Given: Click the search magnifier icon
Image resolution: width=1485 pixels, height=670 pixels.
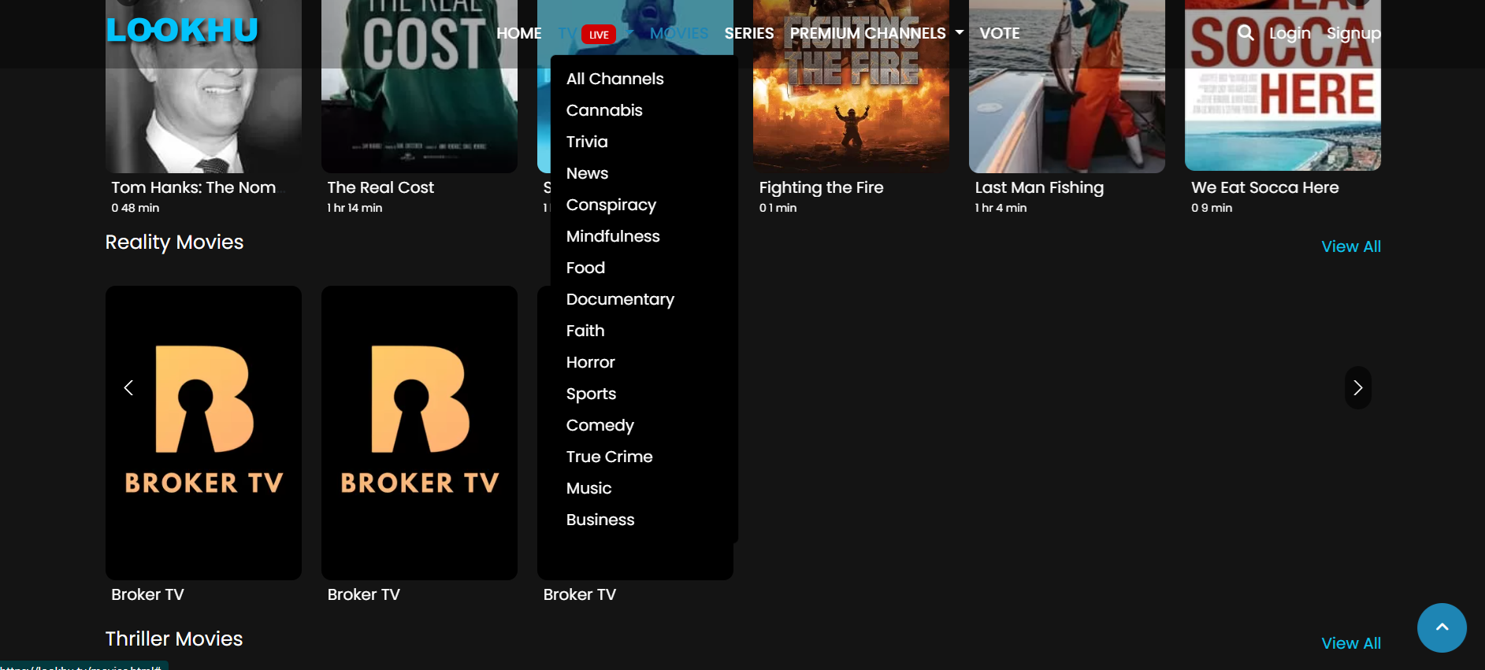Looking at the screenshot, I should (x=1246, y=33).
